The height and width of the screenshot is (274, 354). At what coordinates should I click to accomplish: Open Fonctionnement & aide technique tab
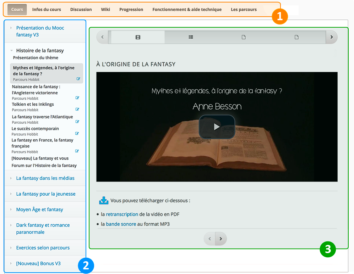tap(187, 10)
